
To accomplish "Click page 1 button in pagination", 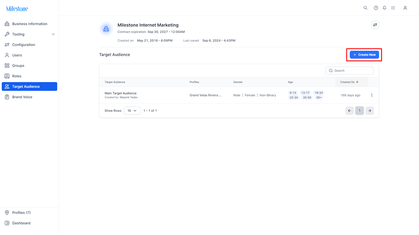I will coord(359,111).
